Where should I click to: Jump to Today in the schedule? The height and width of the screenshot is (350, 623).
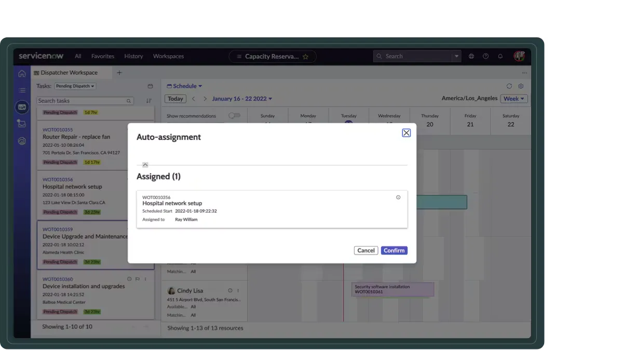[175, 99]
